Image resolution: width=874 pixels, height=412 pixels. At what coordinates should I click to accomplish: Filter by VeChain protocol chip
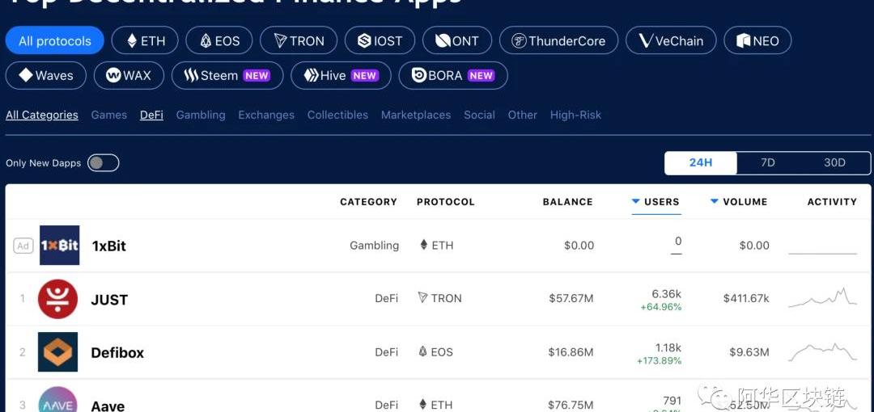[x=671, y=41]
